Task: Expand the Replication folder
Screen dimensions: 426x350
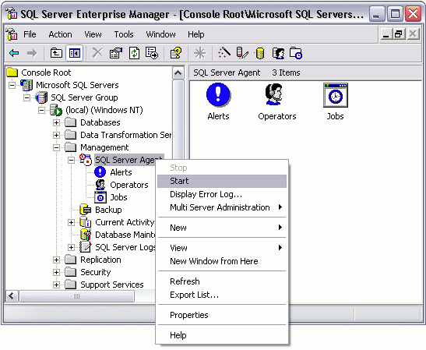Action: pos(56,260)
